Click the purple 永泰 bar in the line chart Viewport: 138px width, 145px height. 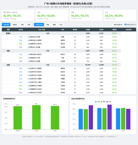110,117
